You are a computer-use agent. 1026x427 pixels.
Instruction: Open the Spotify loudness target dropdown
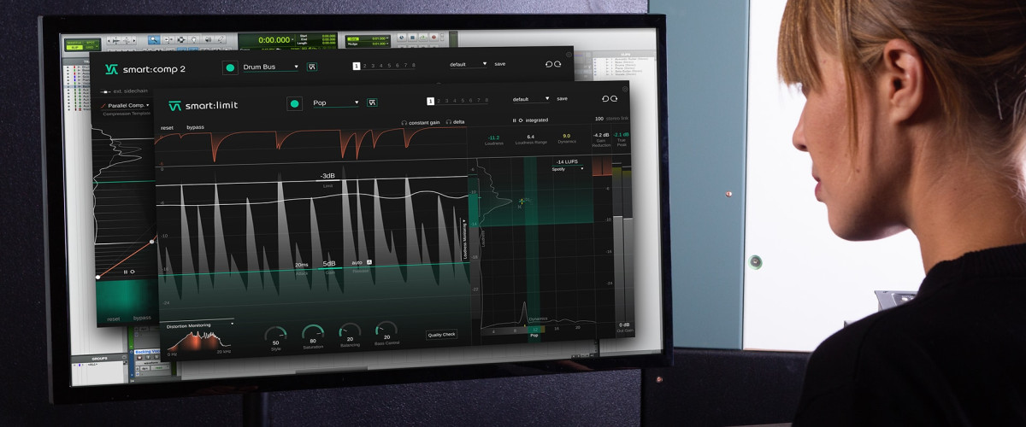click(569, 169)
